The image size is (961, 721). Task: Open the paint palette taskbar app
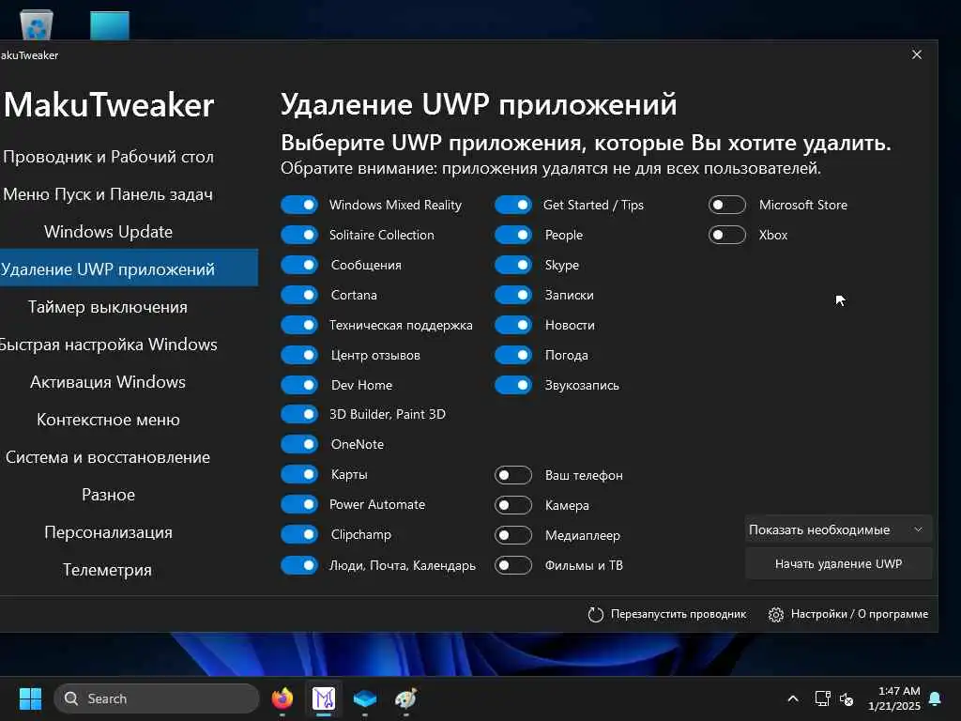click(x=405, y=698)
